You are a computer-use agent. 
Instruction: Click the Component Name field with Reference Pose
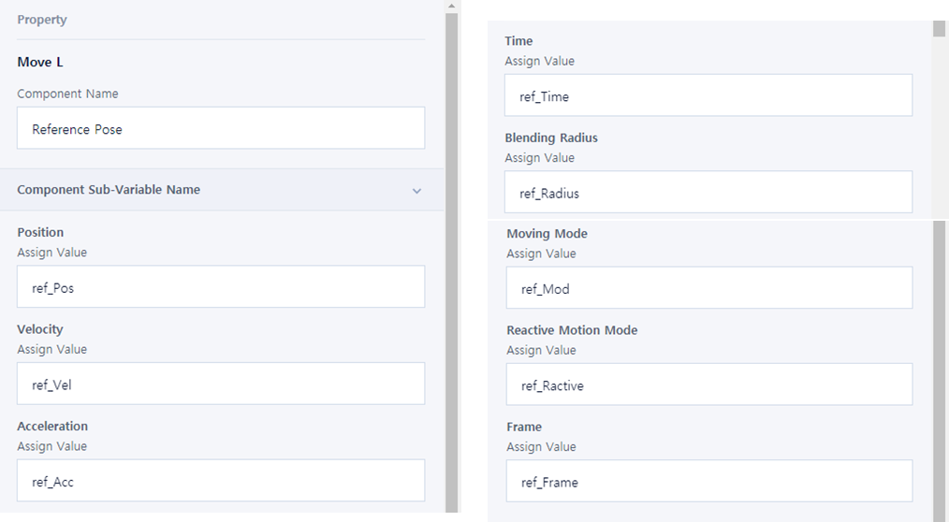pos(221,129)
